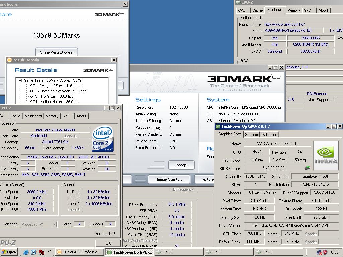This screenshot has width=343, height=257.
Task: Select GT1 - Wings of Fury result row
Action: [56, 86]
